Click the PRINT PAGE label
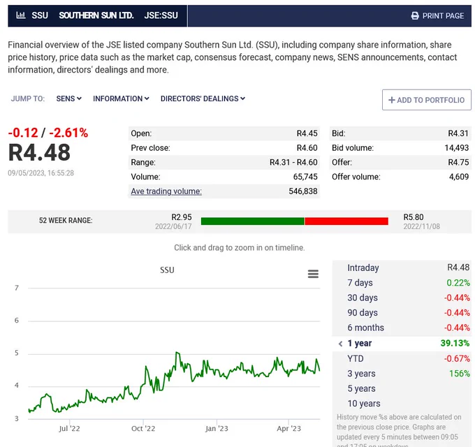The height and width of the screenshot is (447, 475). 443,16
